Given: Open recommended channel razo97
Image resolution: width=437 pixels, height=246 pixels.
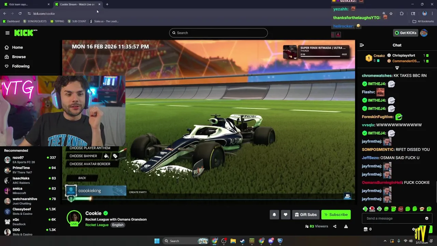Looking at the screenshot, I should tap(30, 160).
